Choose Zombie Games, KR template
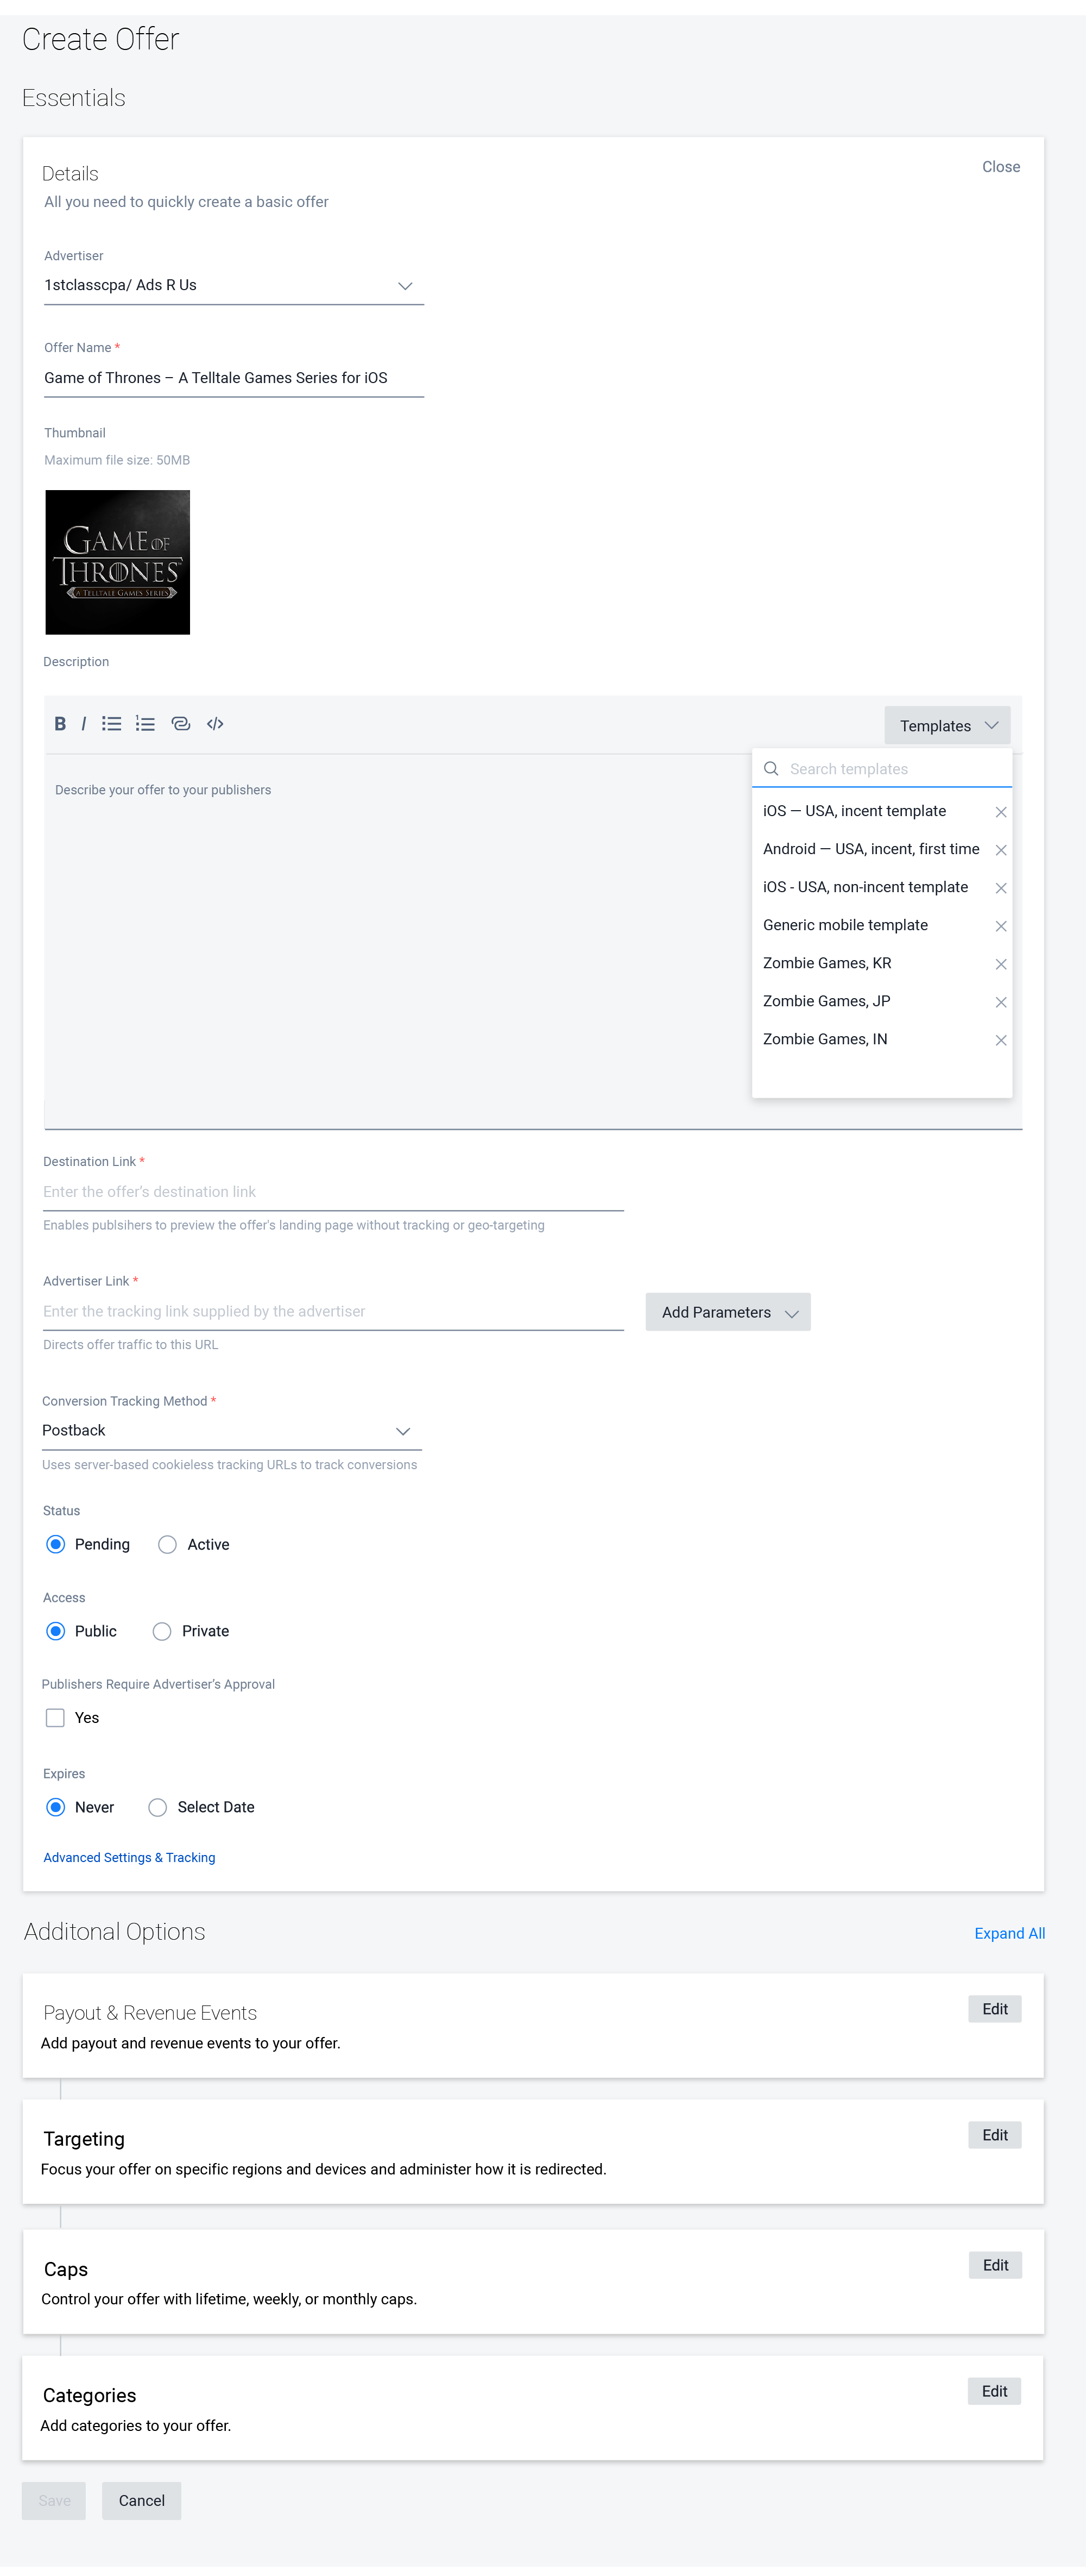This screenshot has height=2576, width=1086. click(x=827, y=963)
